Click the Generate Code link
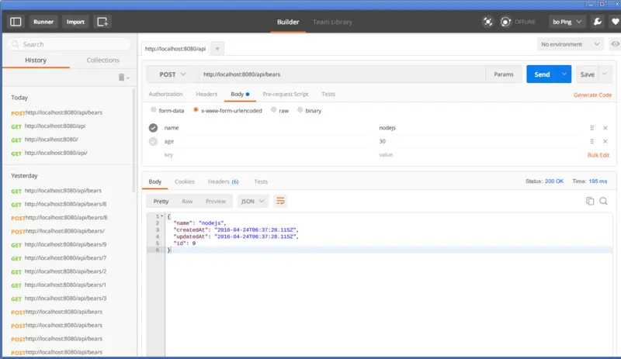The height and width of the screenshot is (359, 621). click(x=592, y=95)
